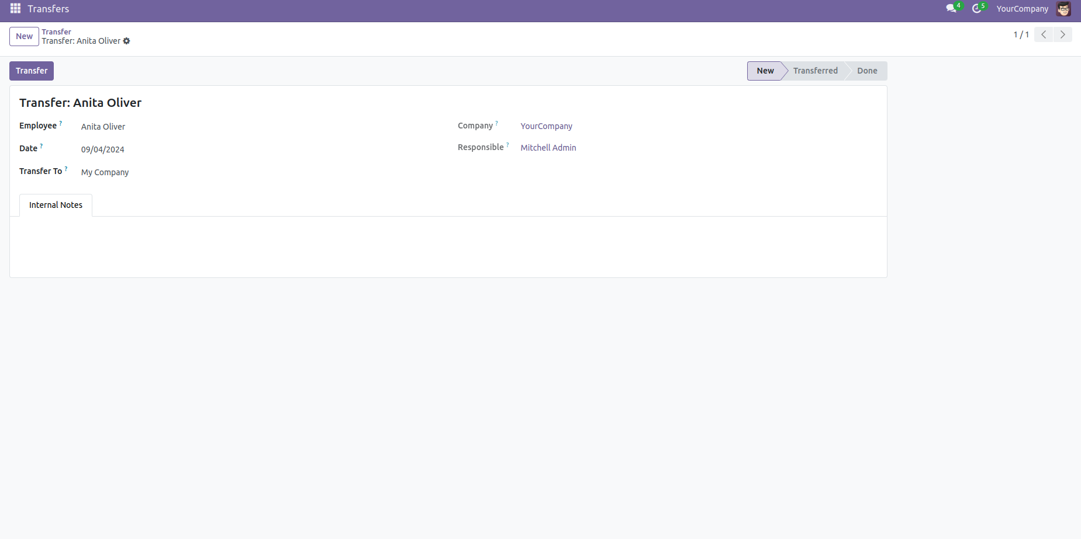
Task: Open the activities clock icon
Action: (x=976, y=9)
